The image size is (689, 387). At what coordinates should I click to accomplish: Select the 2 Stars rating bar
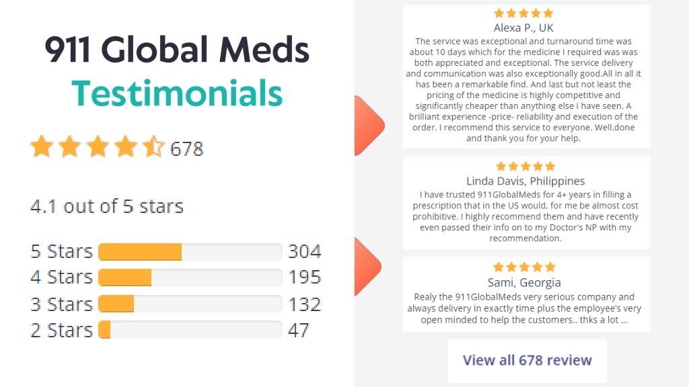(190, 329)
